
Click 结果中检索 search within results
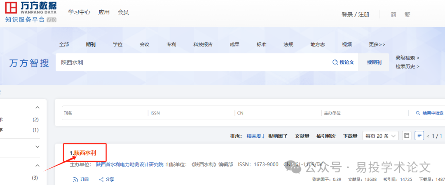click(430, 113)
